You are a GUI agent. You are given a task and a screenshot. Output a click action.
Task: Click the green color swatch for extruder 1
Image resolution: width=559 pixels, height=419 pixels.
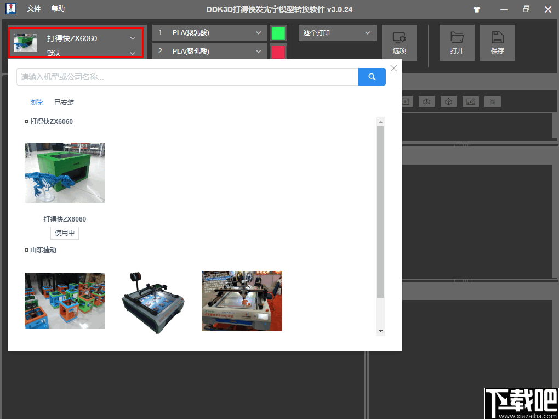click(278, 32)
